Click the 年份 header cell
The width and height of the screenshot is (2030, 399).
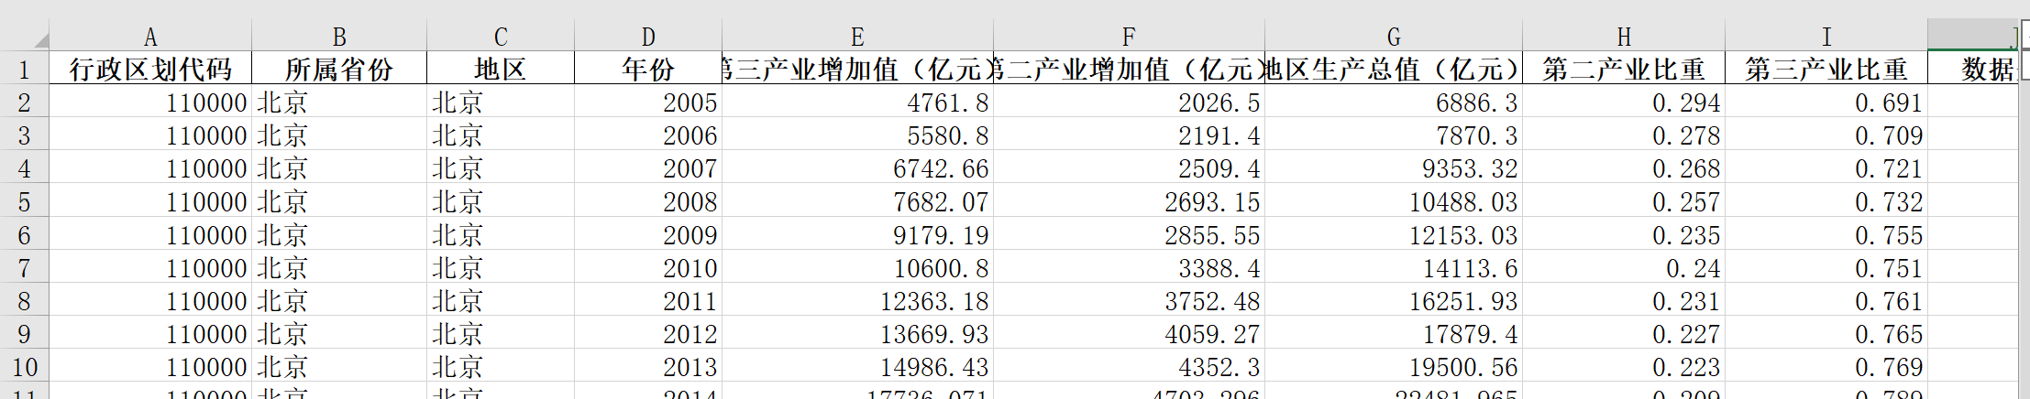[x=648, y=69]
